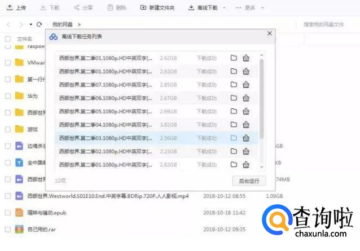Open folder for 第二季04 task
The width and height of the screenshot is (360, 251).
click(x=234, y=124)
